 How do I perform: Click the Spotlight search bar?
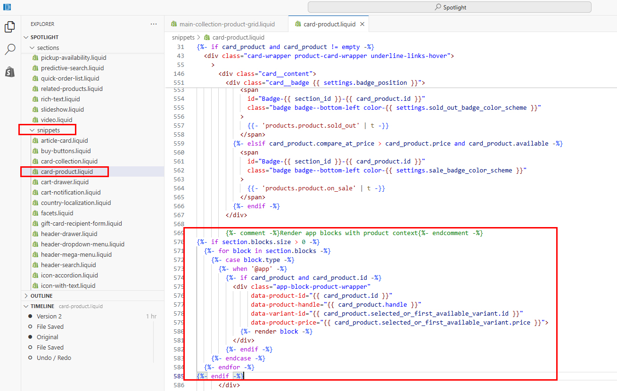point(449,8)
